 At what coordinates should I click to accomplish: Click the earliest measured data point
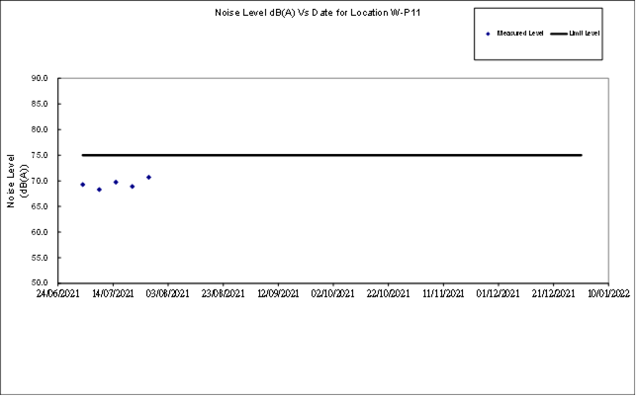point(82,185)
